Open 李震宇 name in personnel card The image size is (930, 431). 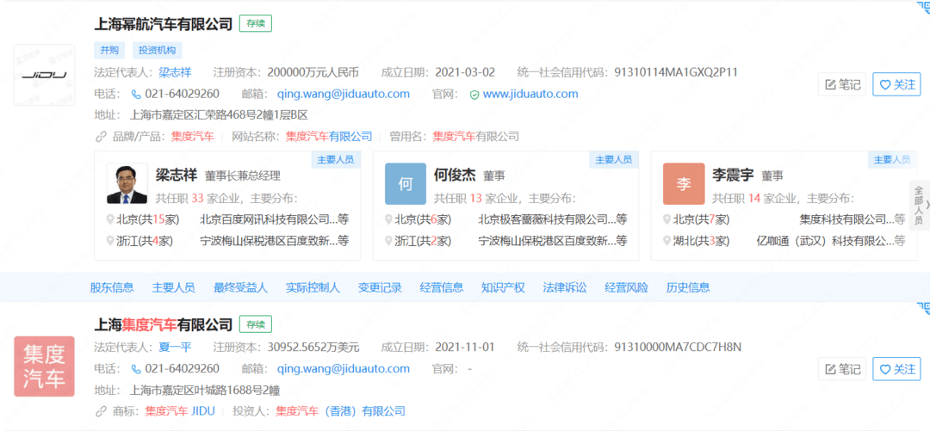click(733, 175)
